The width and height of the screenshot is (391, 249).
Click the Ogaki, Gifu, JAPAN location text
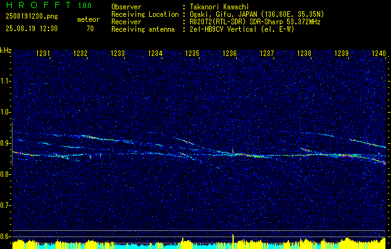(257, 14)
